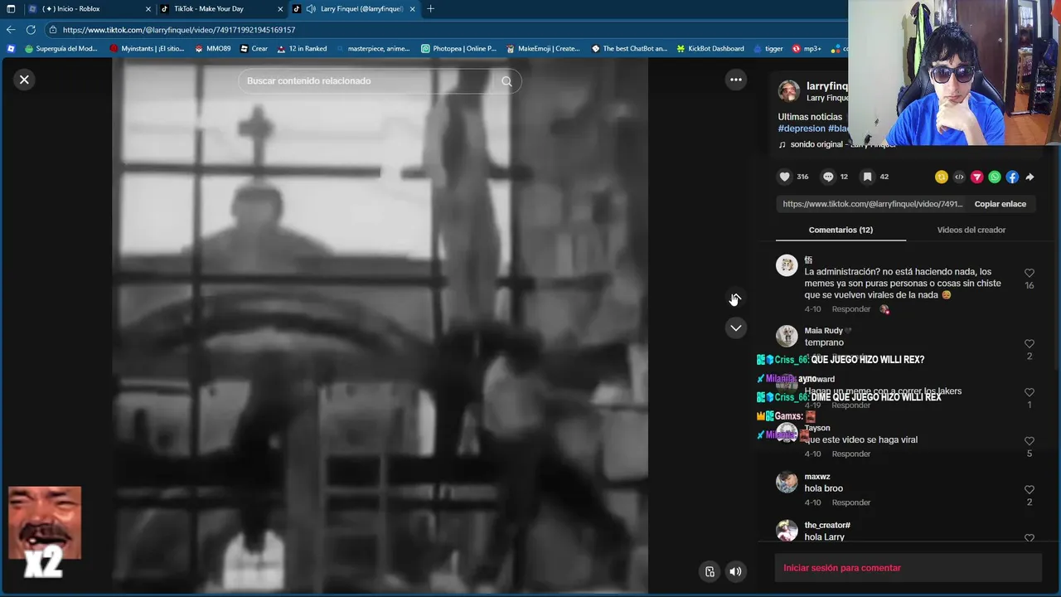The width and height of the screenshot is (1061, 597).
Task: Go to the next video with down chevron
Action: click(x=735, y=328)
